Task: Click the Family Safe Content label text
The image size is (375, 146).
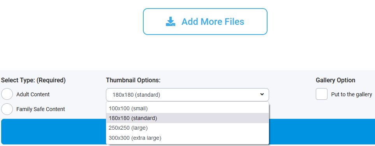Action: pos(40,109)
